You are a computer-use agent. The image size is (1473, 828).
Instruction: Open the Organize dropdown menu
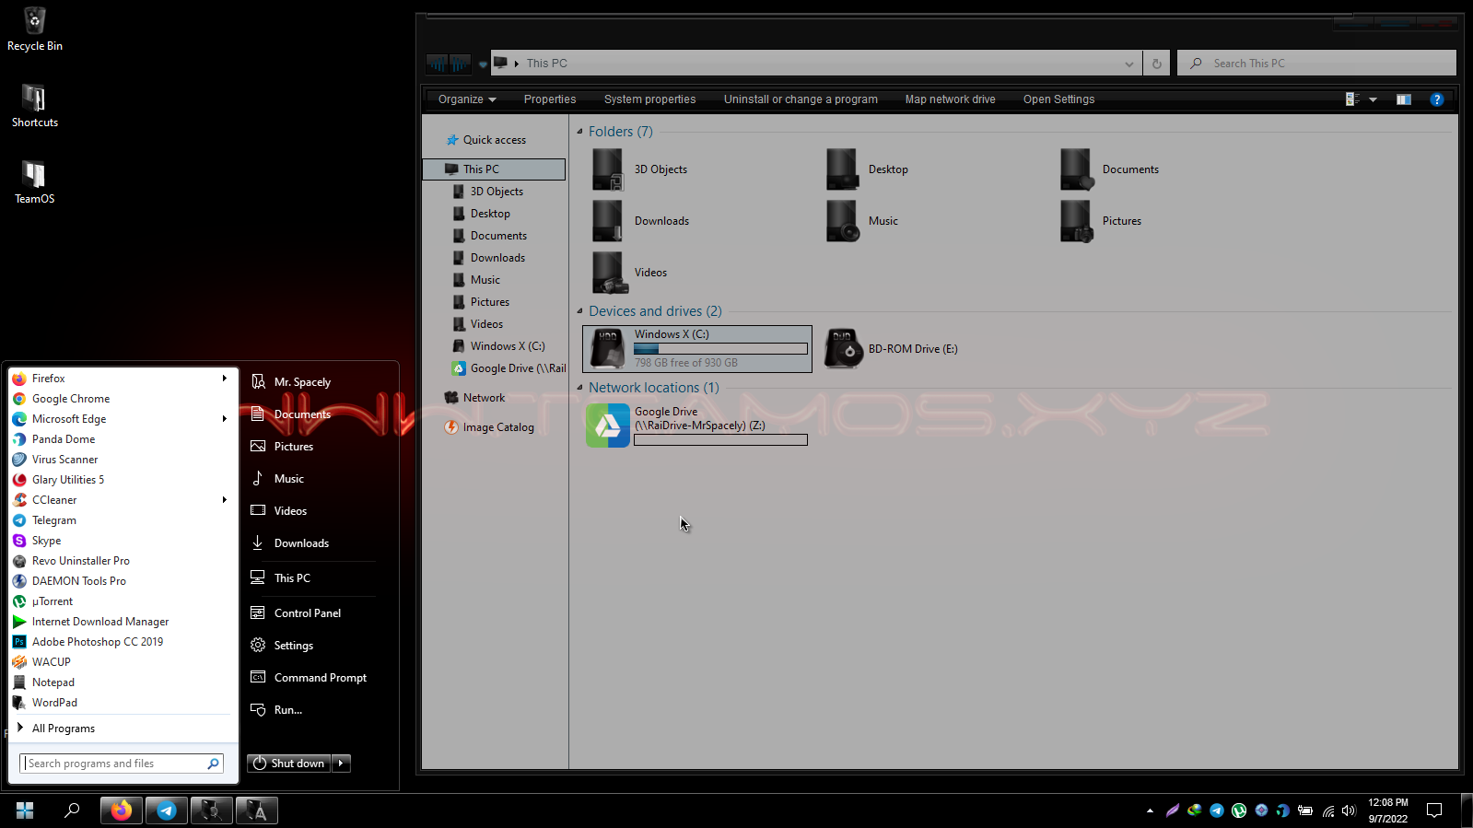pos(467,99)
